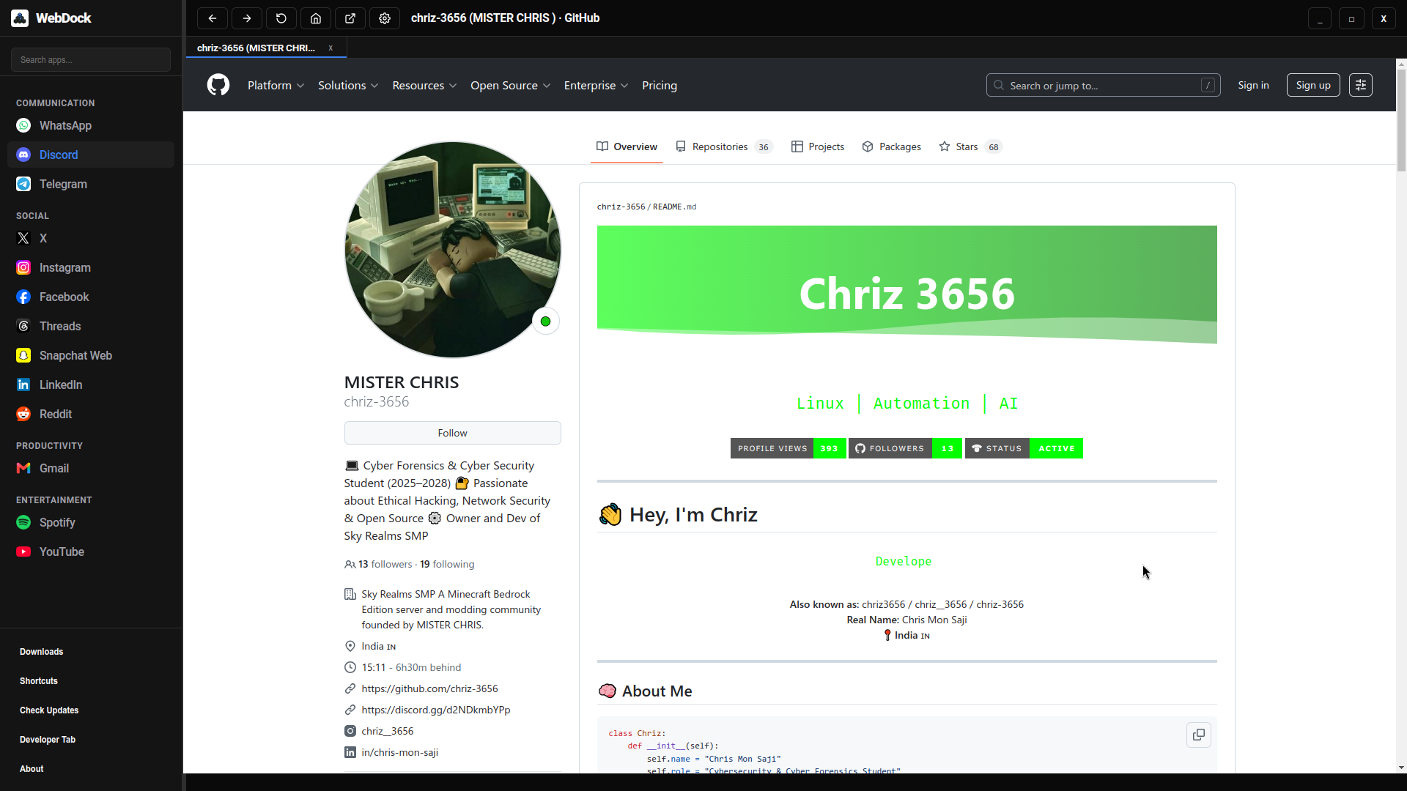Open chriz__3656 Instagram profile link
Viewport: 1407px width, 791px height.
click(x=387, y=731)
